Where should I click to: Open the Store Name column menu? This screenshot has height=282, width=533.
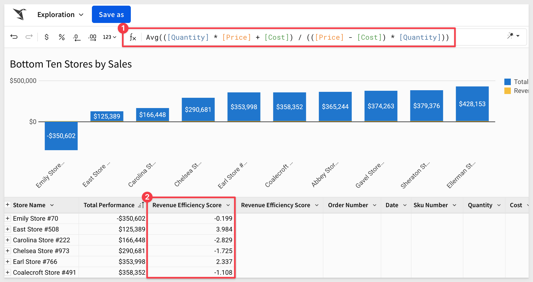pyautogui.click(x=52, y=205)
